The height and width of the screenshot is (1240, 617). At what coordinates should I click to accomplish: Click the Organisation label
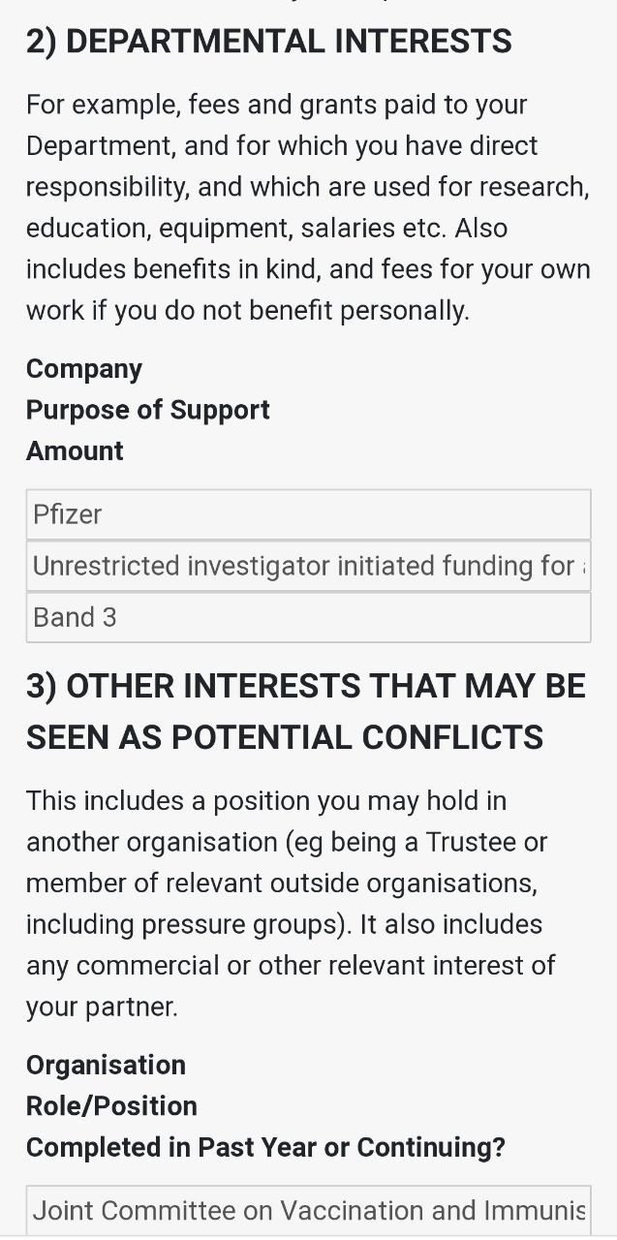coord(106,1065)
